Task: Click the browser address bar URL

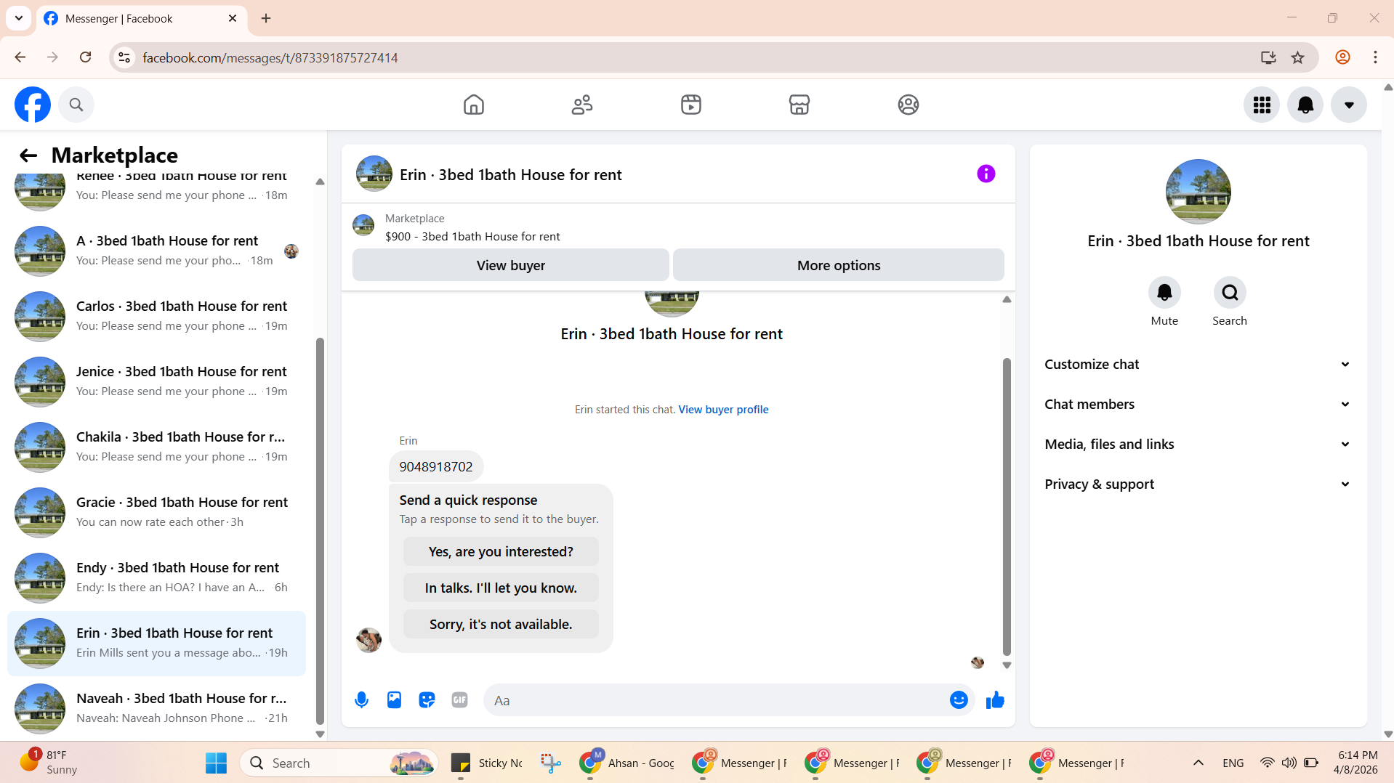Action: click(x=270, y=58)
